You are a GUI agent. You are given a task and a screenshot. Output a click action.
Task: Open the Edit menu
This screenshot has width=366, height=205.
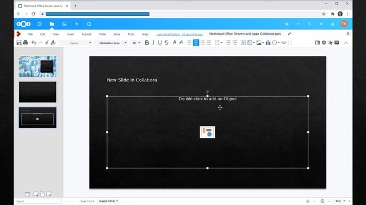[43, 34]
